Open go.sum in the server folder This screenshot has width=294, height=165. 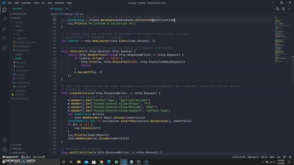pyautogui.click(x=20, y=66)
